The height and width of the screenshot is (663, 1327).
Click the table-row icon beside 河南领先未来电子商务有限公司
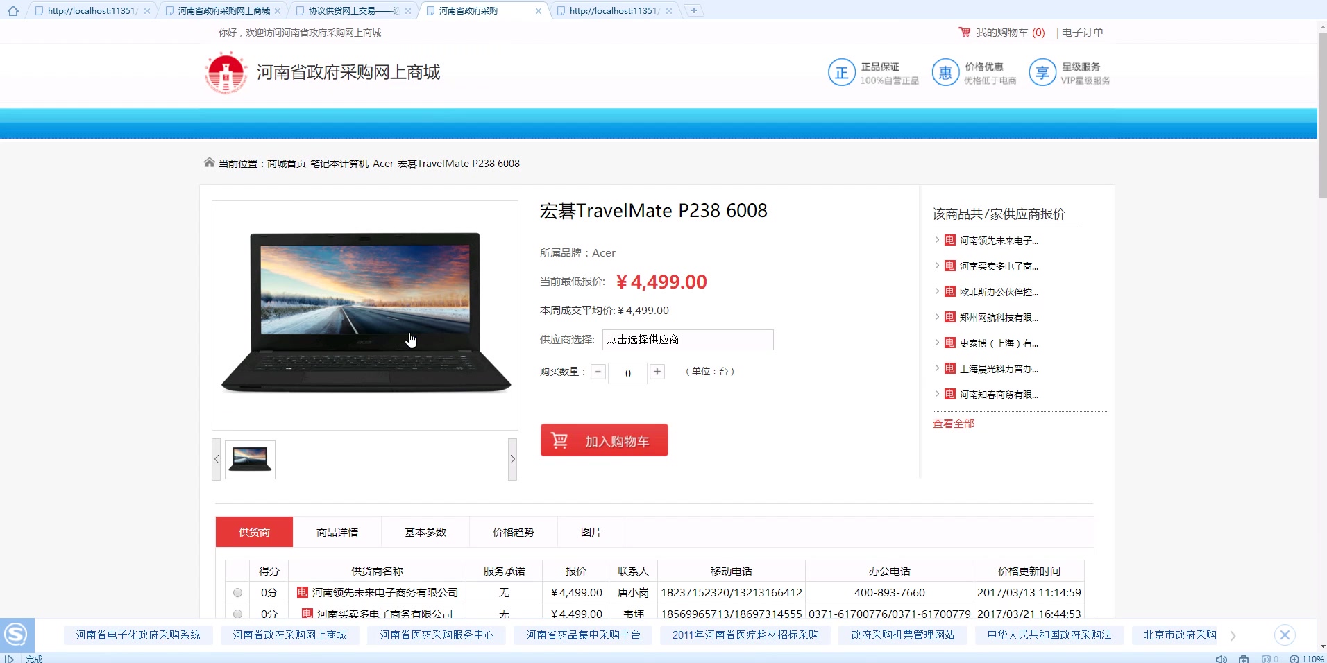[303, 592]
